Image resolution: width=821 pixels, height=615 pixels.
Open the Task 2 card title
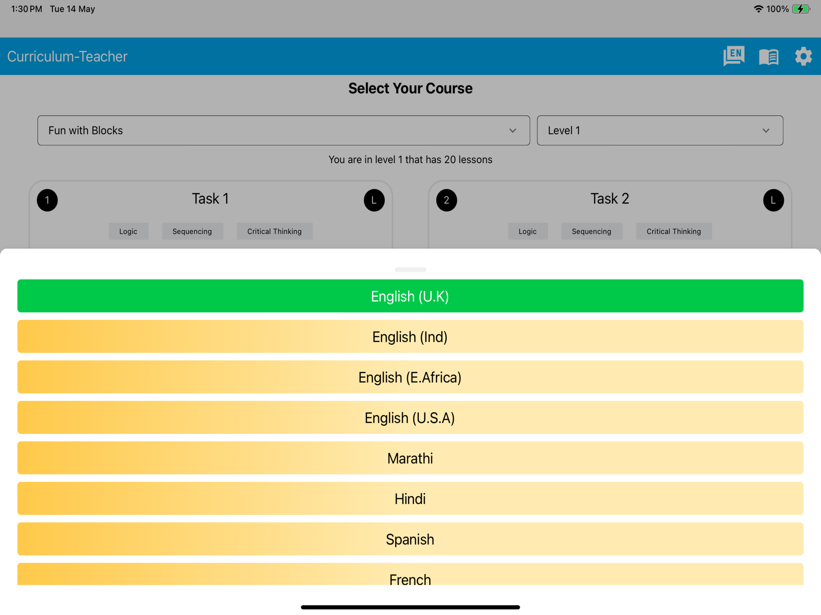(x=610, y=199)
